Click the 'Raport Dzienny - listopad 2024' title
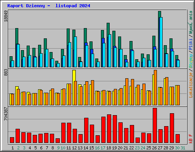 (49, 6)
